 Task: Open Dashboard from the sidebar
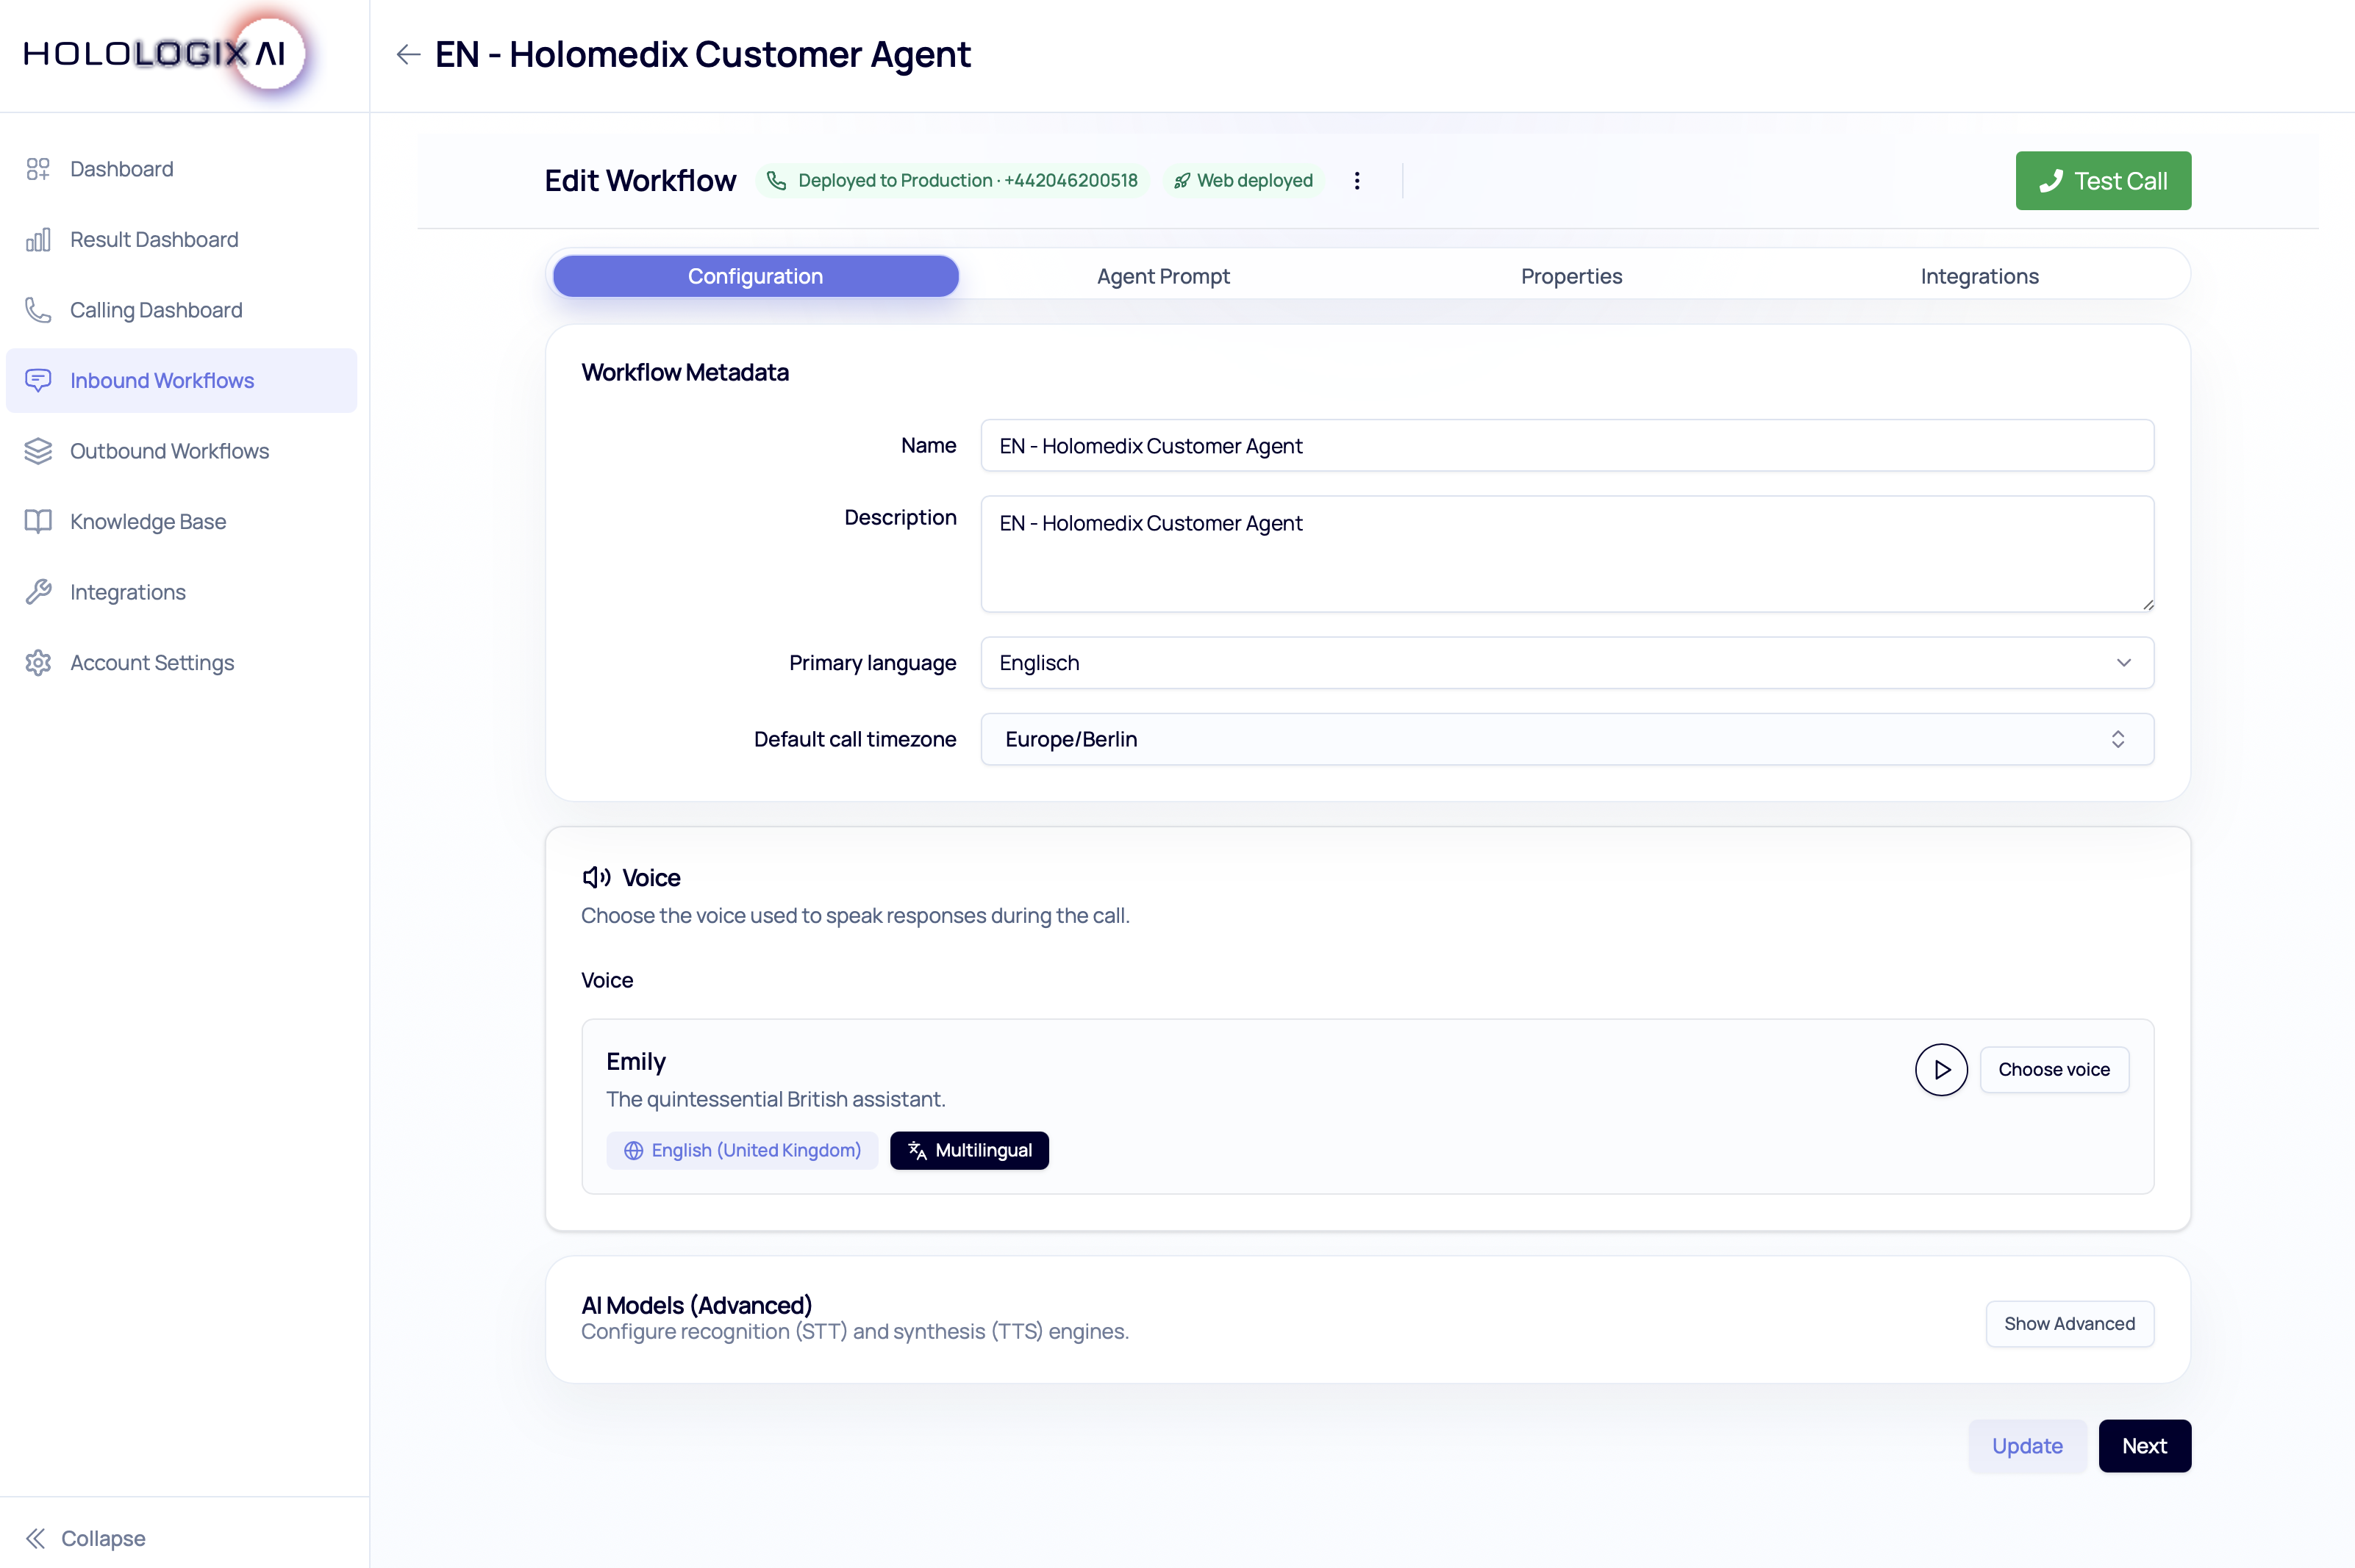[x=181, y=169]
